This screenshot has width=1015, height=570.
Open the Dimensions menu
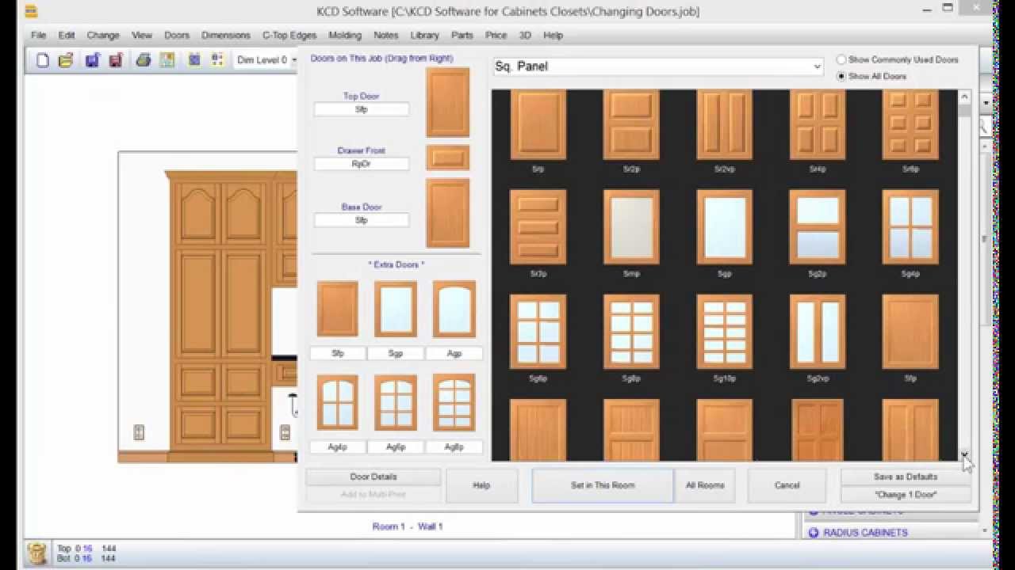click(x=226, y=35)
